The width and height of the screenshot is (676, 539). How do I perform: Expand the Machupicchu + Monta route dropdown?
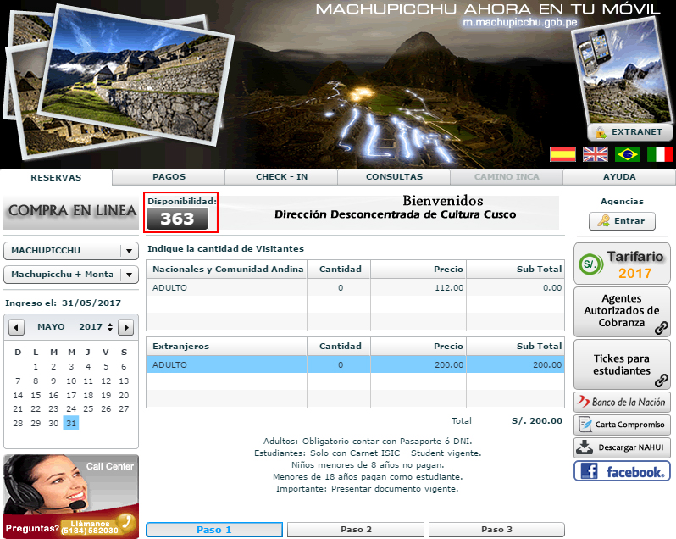coord(71,275)
